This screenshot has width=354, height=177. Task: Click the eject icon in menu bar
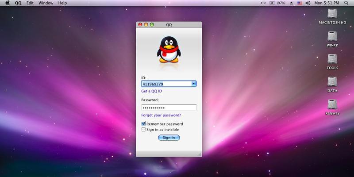pyautogui.click(x=291, y=3)
